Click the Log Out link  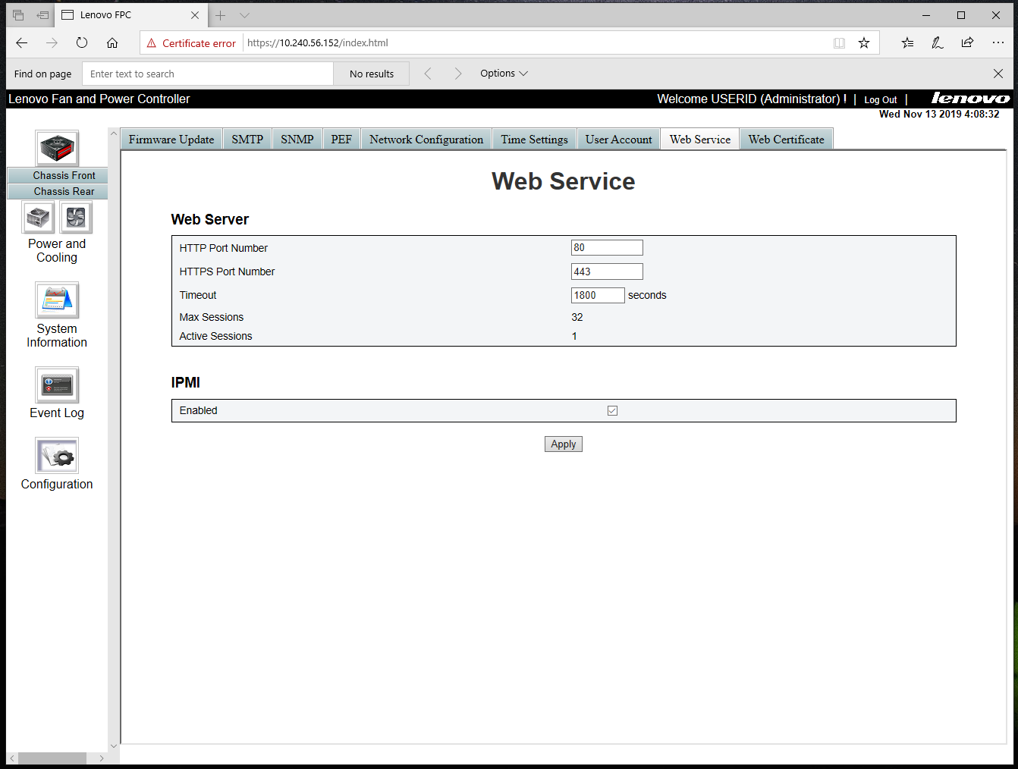click(x=880, y=100)
